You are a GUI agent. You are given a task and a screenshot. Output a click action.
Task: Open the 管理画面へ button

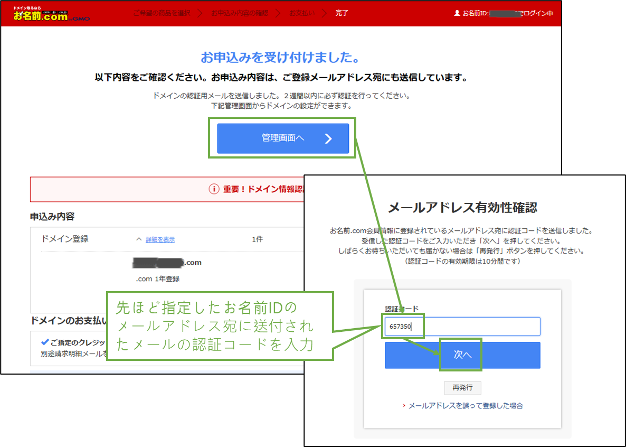point(283,138)
